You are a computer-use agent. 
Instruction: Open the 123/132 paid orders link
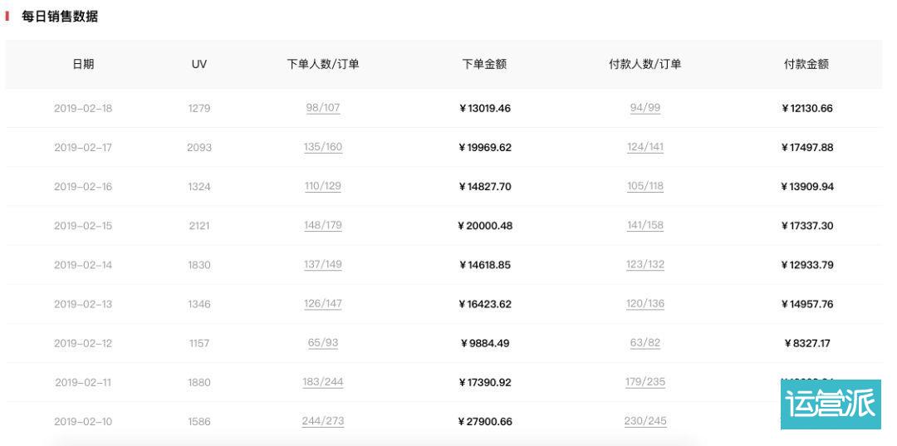click(x=645, y=264)
